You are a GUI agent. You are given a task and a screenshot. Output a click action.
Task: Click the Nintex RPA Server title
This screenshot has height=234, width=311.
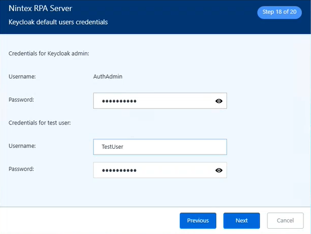coord(40,8)
